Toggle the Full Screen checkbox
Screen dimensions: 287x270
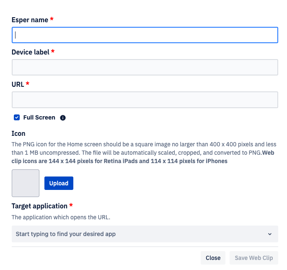17,117
